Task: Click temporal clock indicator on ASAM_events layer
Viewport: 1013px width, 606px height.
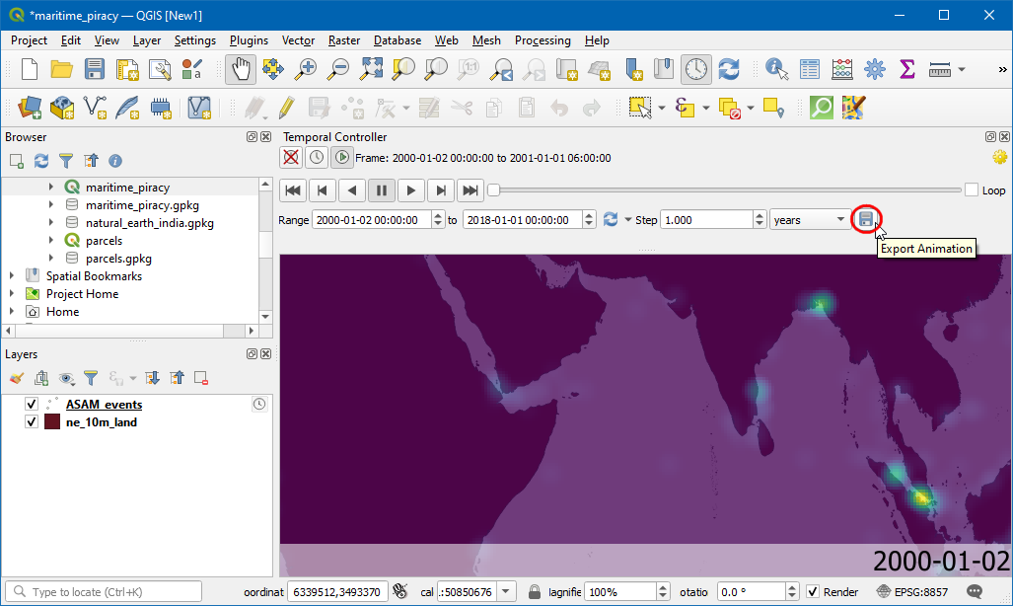Action: tap(259, 405)
